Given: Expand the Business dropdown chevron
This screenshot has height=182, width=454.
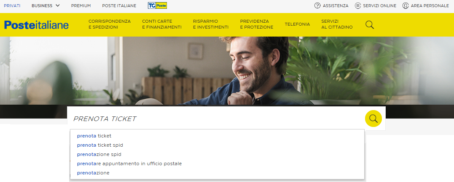Looking at the screenshot, I should (x=57, y=5).
